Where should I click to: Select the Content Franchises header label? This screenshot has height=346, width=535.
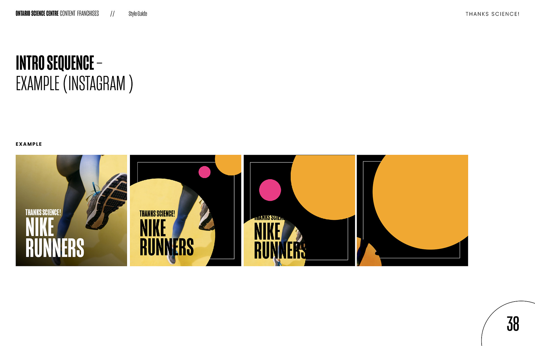coord(79,14)
